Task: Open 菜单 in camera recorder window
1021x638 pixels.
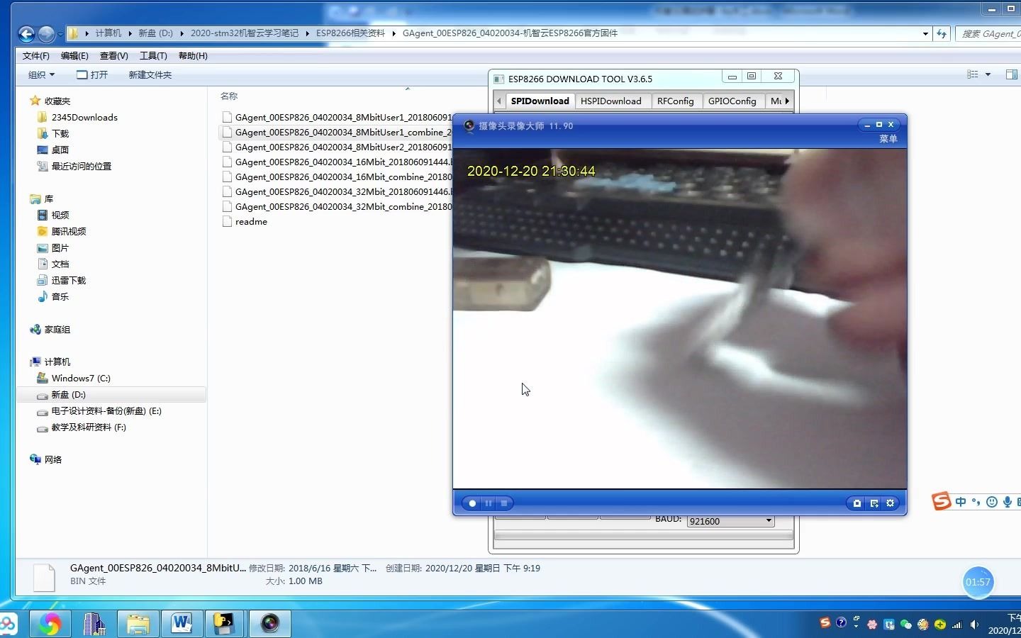Action: 888,139
